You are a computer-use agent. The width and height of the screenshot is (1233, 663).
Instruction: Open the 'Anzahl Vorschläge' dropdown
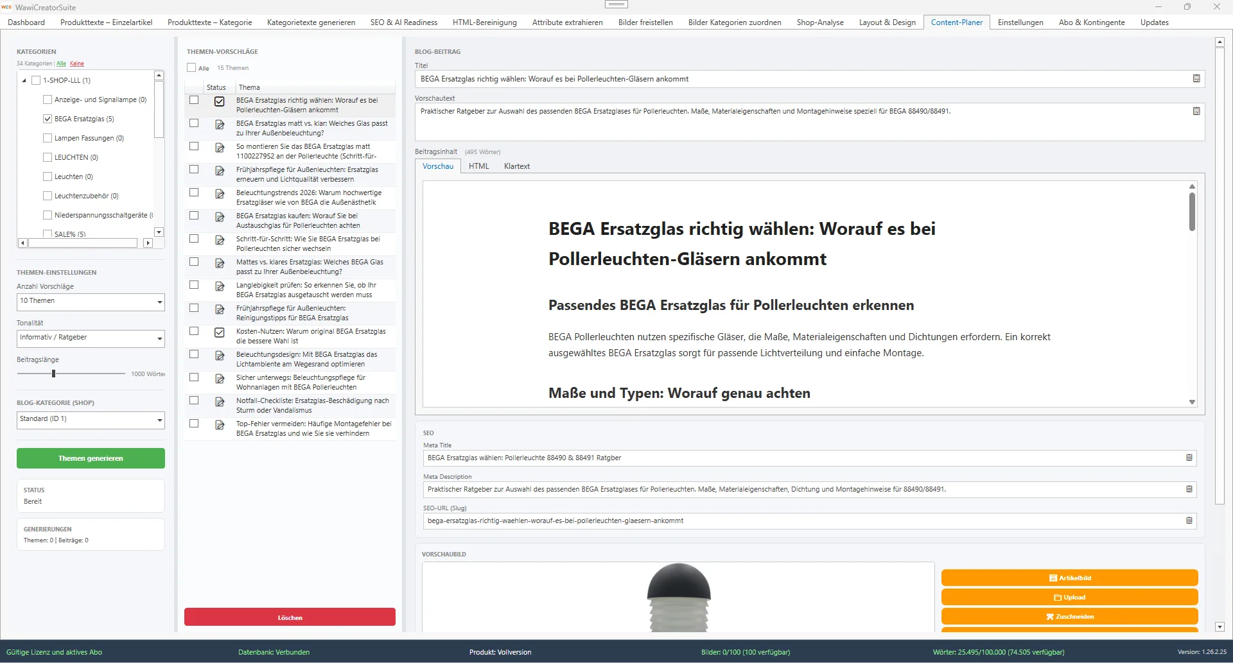point(160,302)
